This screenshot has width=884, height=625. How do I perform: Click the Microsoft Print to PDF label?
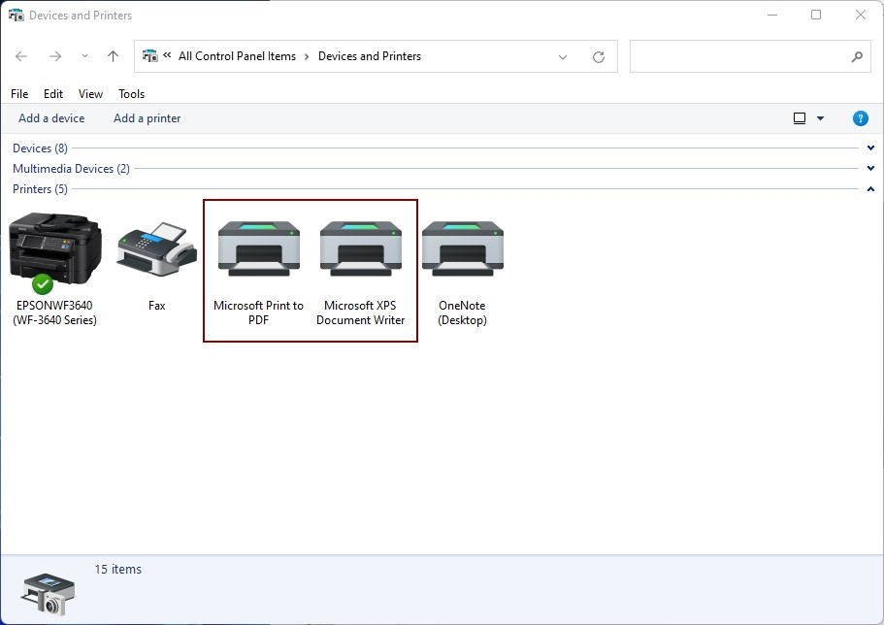click(x=259, y=313)
